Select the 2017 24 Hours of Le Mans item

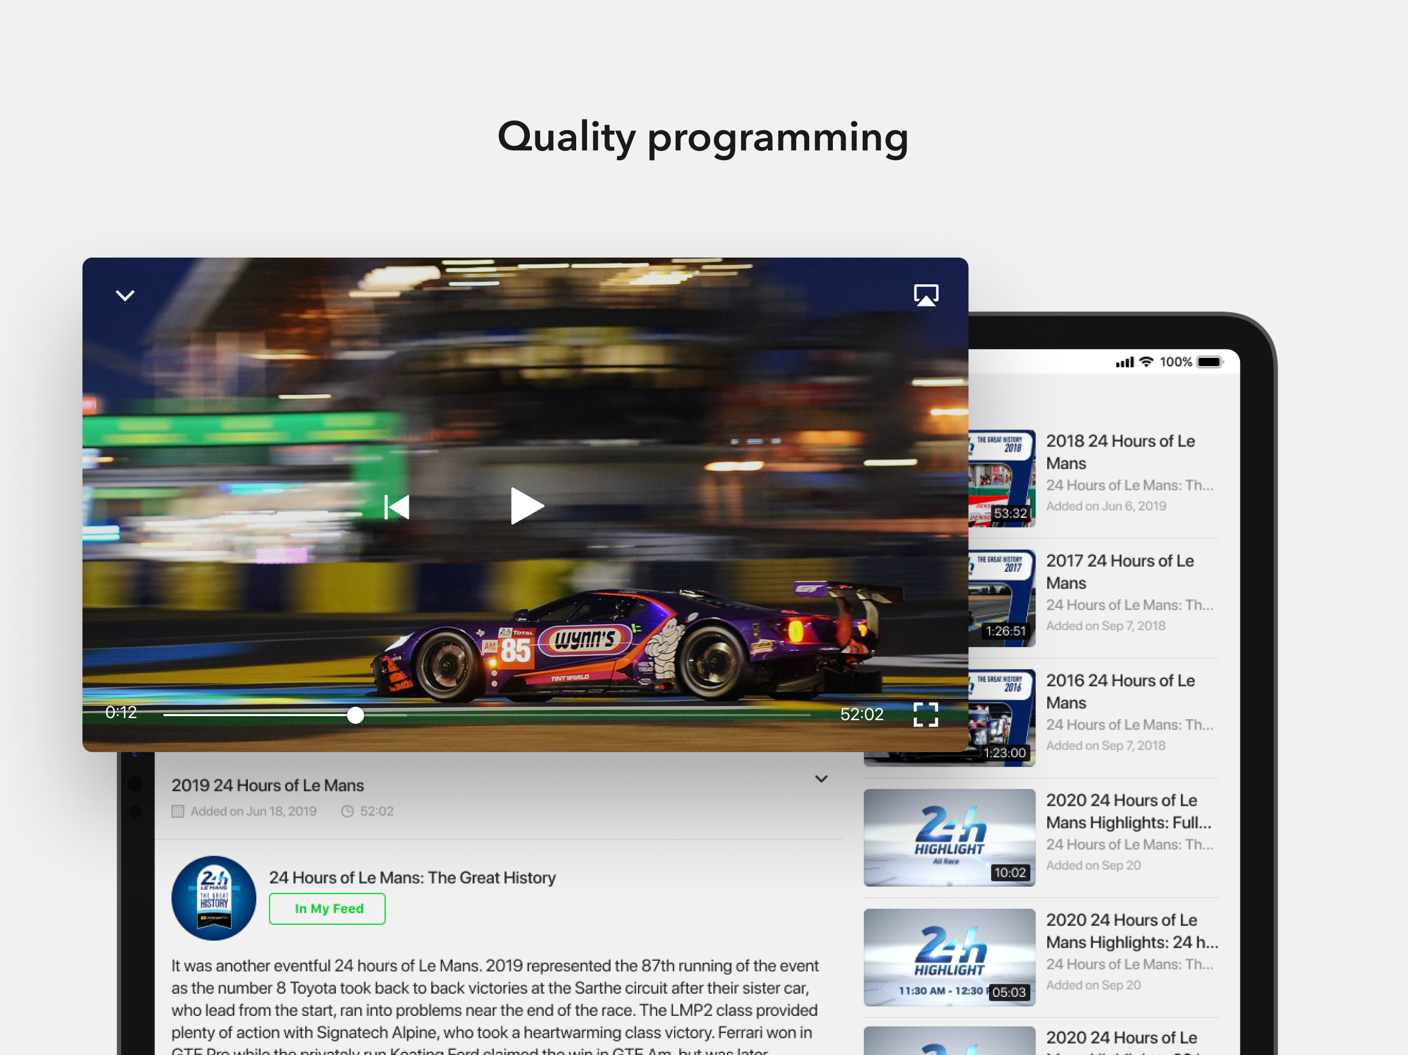pos(1120,571)
